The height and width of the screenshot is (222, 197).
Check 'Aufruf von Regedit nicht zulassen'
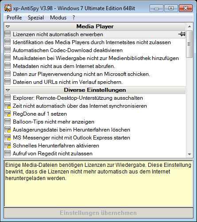click(x=8, y=153)
